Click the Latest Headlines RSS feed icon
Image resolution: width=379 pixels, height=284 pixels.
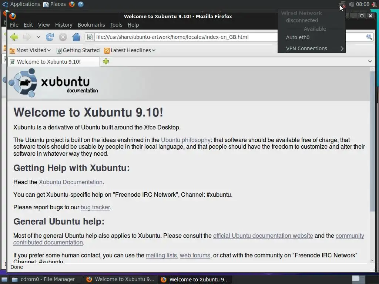point(107,50)
